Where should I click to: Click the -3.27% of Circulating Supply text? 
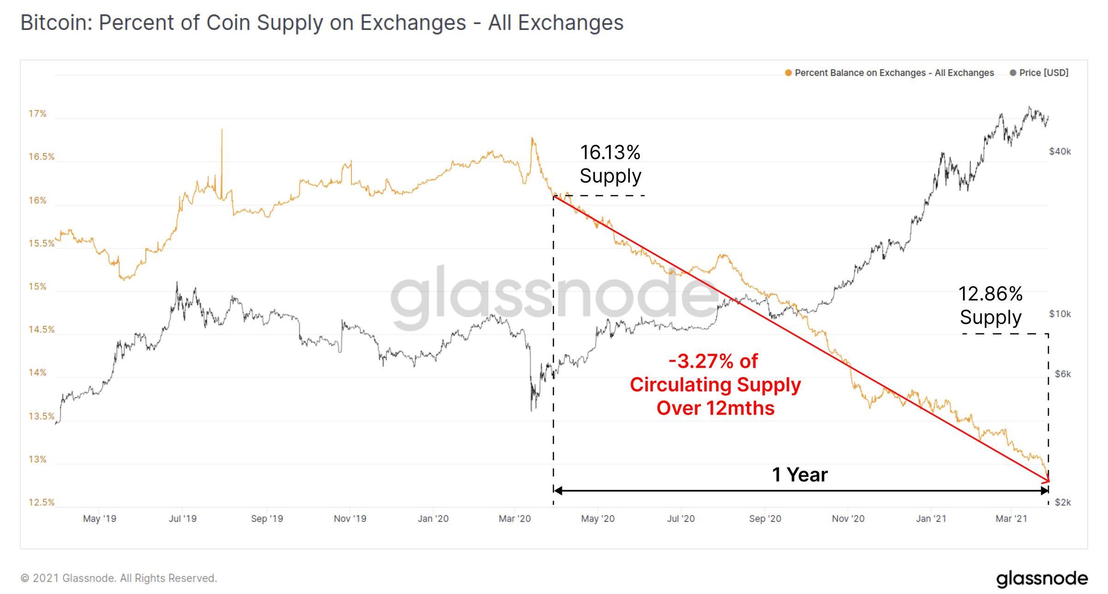click(x=715, y=384)
